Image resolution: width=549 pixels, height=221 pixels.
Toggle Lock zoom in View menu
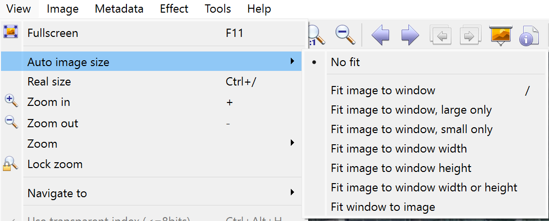pos(54,164)
